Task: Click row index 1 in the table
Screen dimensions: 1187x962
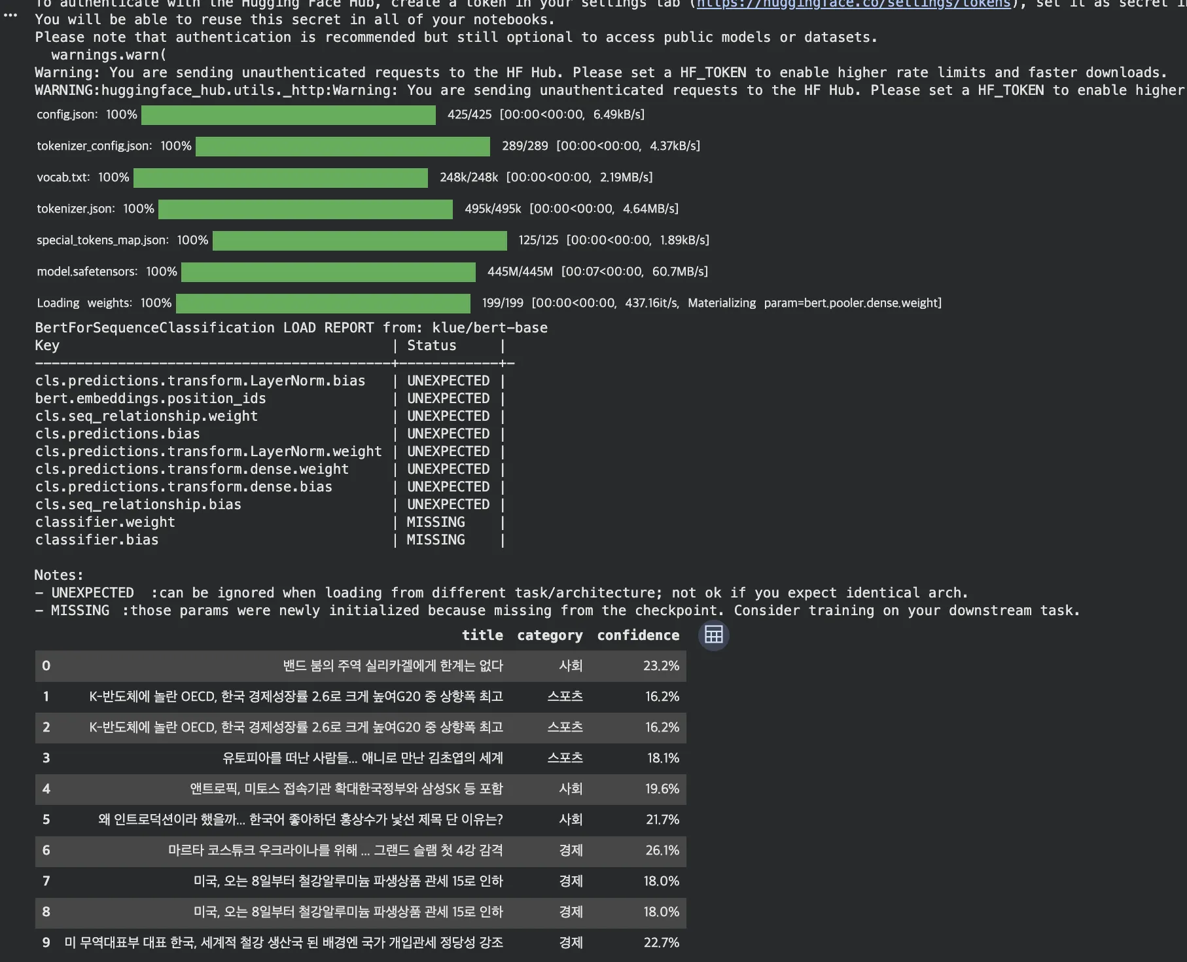Action: click(x=46, y=696)
